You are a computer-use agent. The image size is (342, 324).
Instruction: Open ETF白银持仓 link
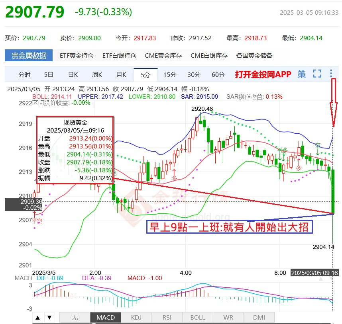(119, 55)
